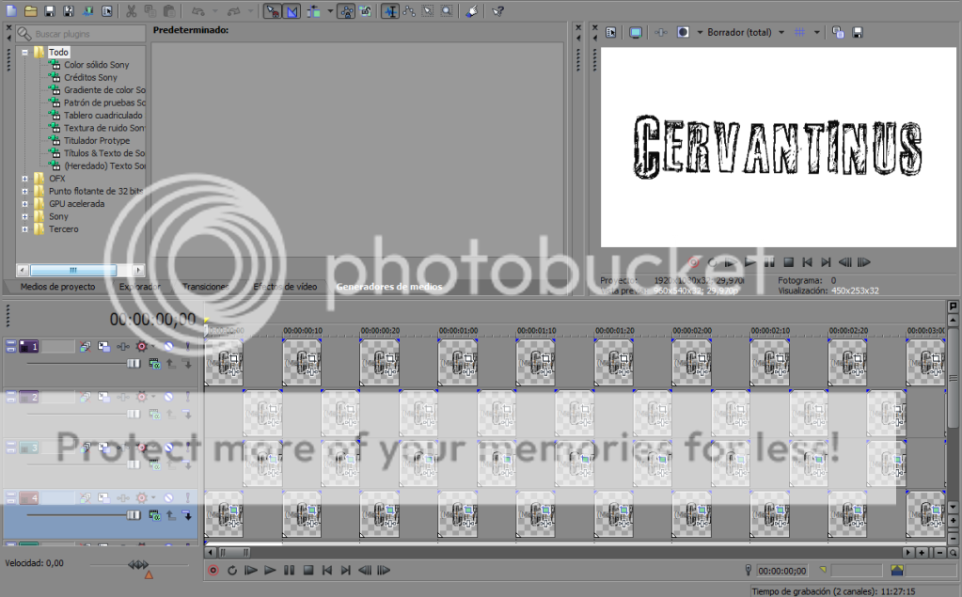Select the Envelope edit tool
962x597 pixels.
(409, 11)
